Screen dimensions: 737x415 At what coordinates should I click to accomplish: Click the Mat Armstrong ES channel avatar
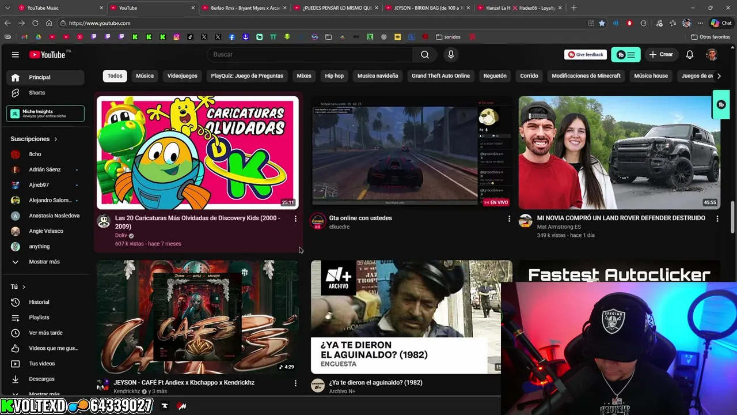click(526, 221)
